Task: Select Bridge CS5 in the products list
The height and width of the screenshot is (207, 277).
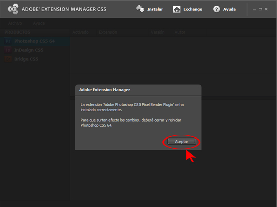Action: click(x=35, y=59)
